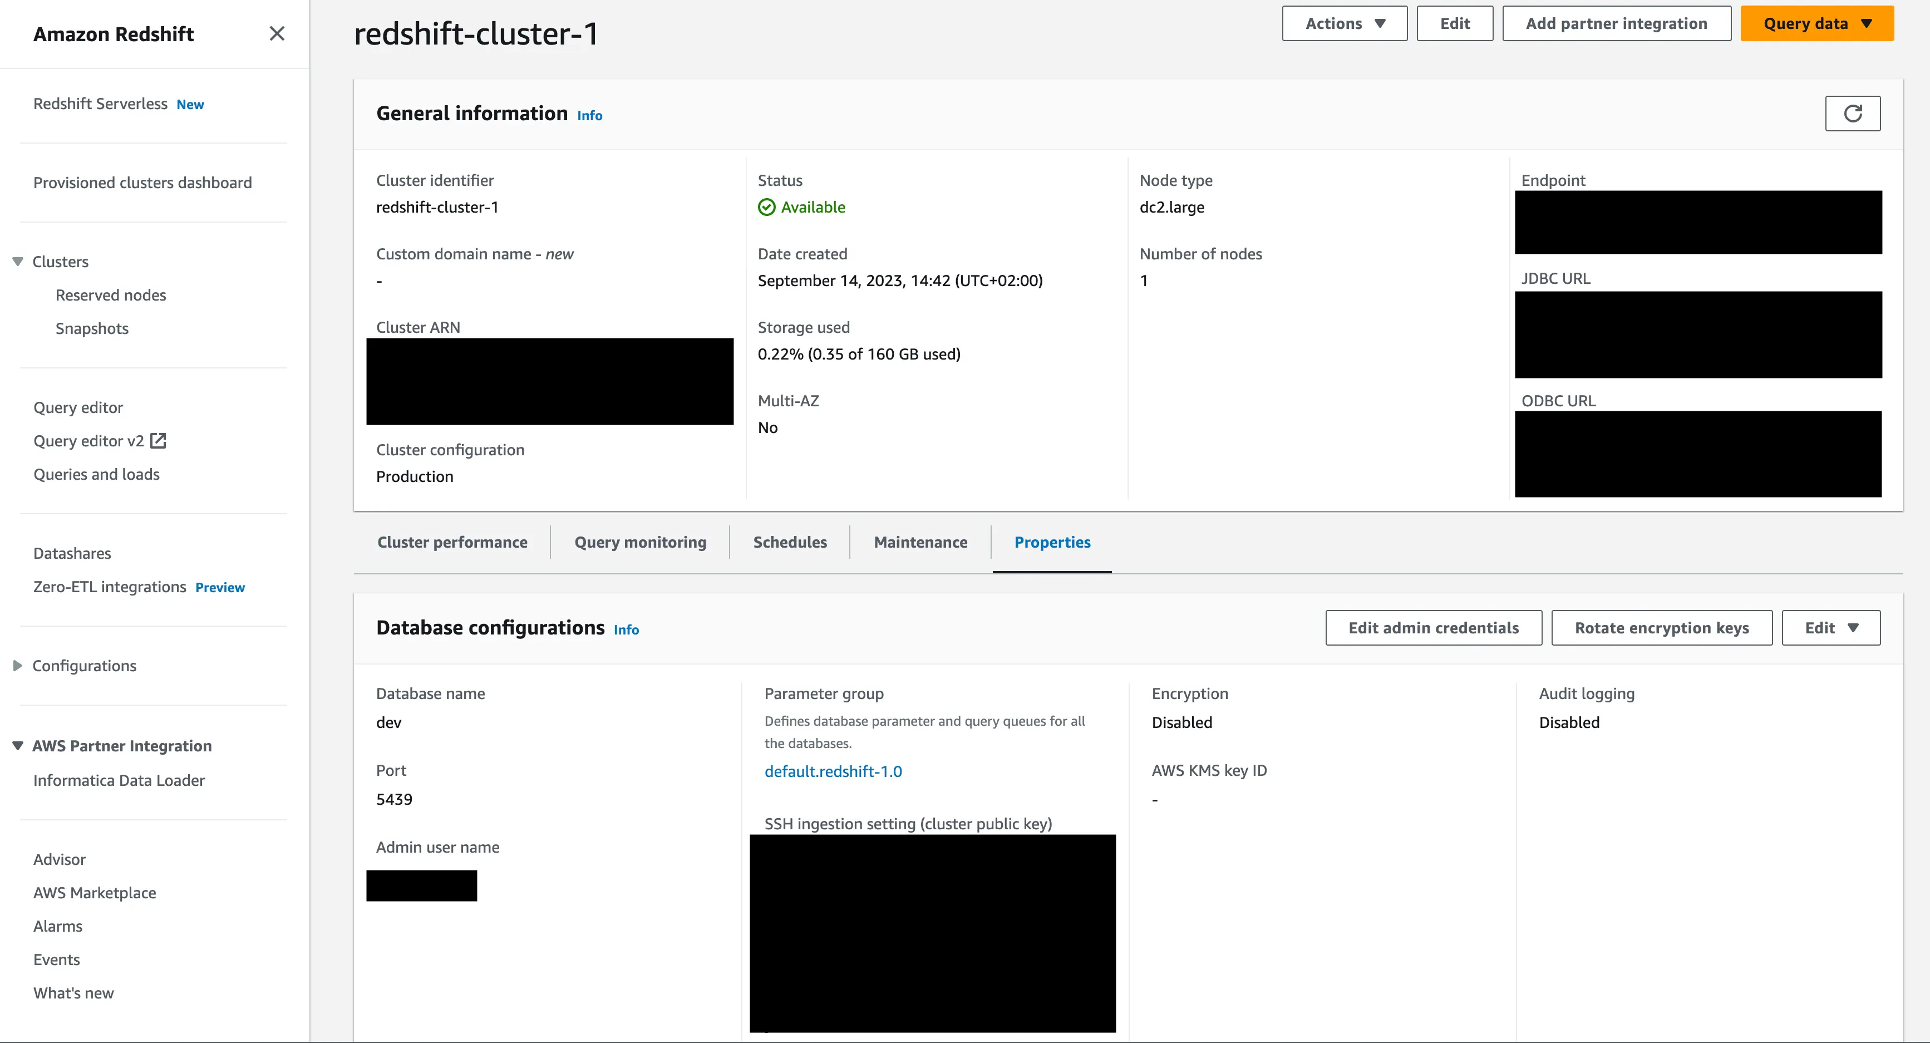Screen dimensions: 1930x1043
Task: Open Provisioned clusters dashboard
Action: 142,182
